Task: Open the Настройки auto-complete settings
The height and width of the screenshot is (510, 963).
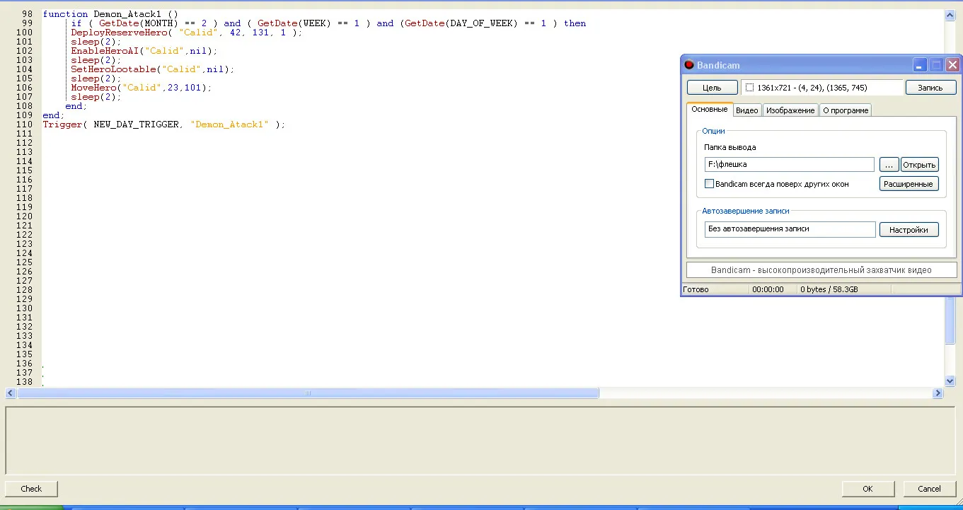Action: pyautogui.click(x=909, y=230)
